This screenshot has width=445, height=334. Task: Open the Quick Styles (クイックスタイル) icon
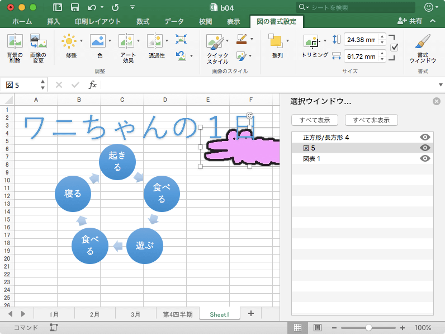[215, 42]
